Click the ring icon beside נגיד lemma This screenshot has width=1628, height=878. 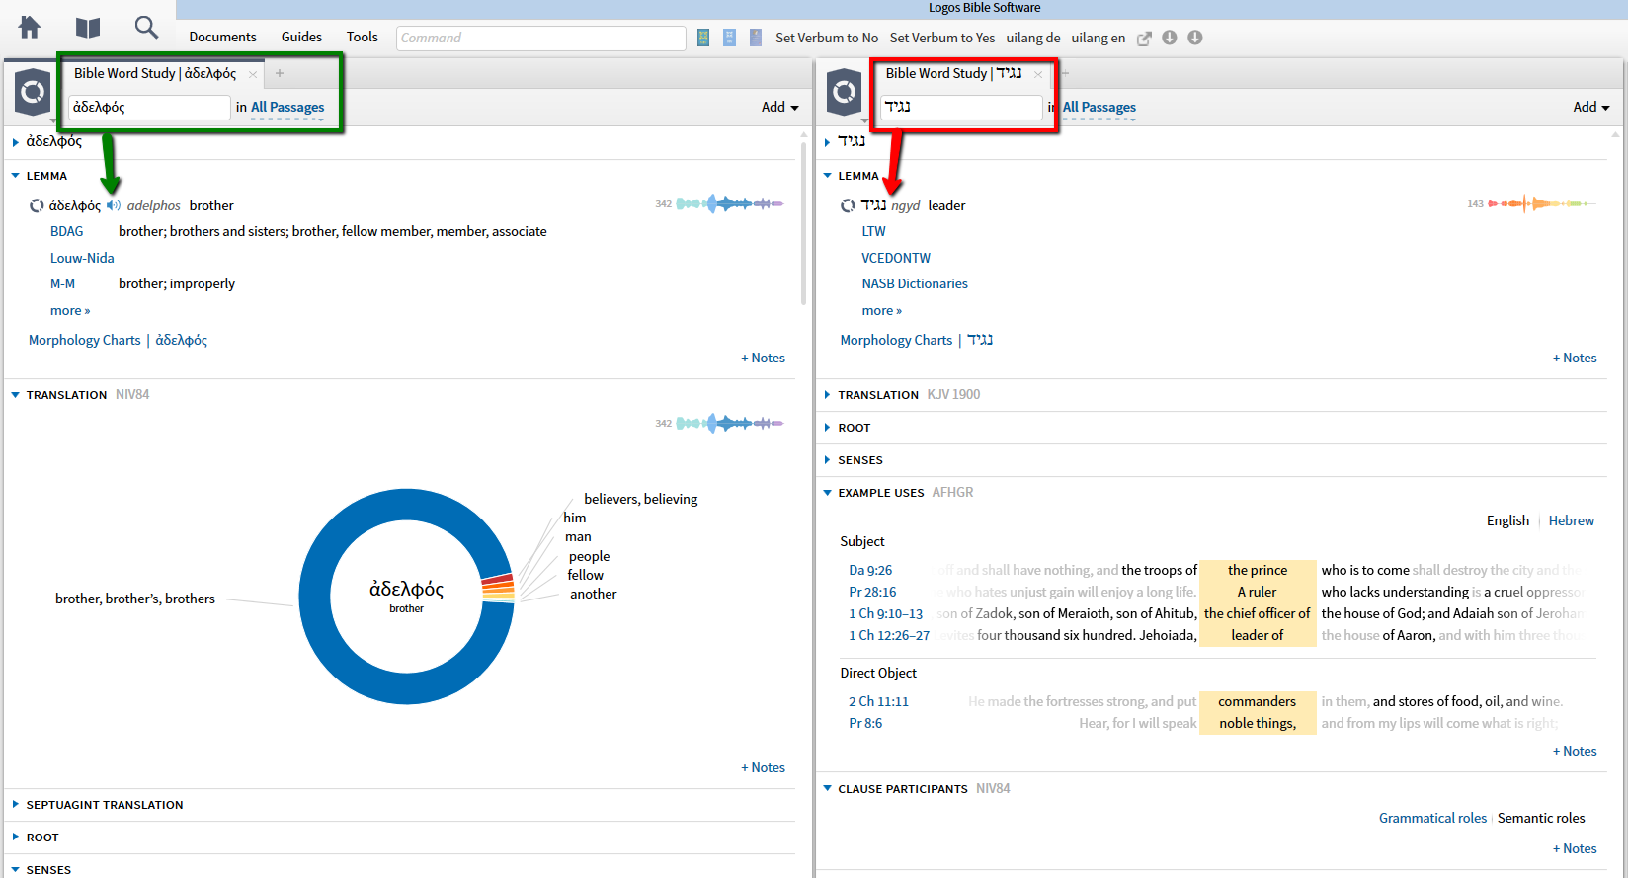coord(848,205)
